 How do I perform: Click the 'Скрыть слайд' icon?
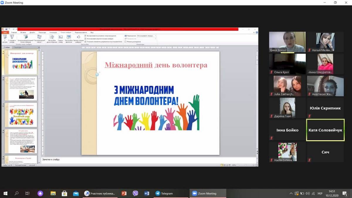[60, 38]
